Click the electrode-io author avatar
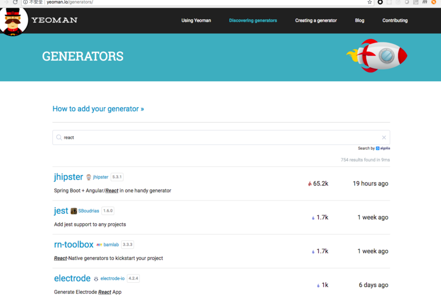 pyautogui.click(x=96, y=278)
